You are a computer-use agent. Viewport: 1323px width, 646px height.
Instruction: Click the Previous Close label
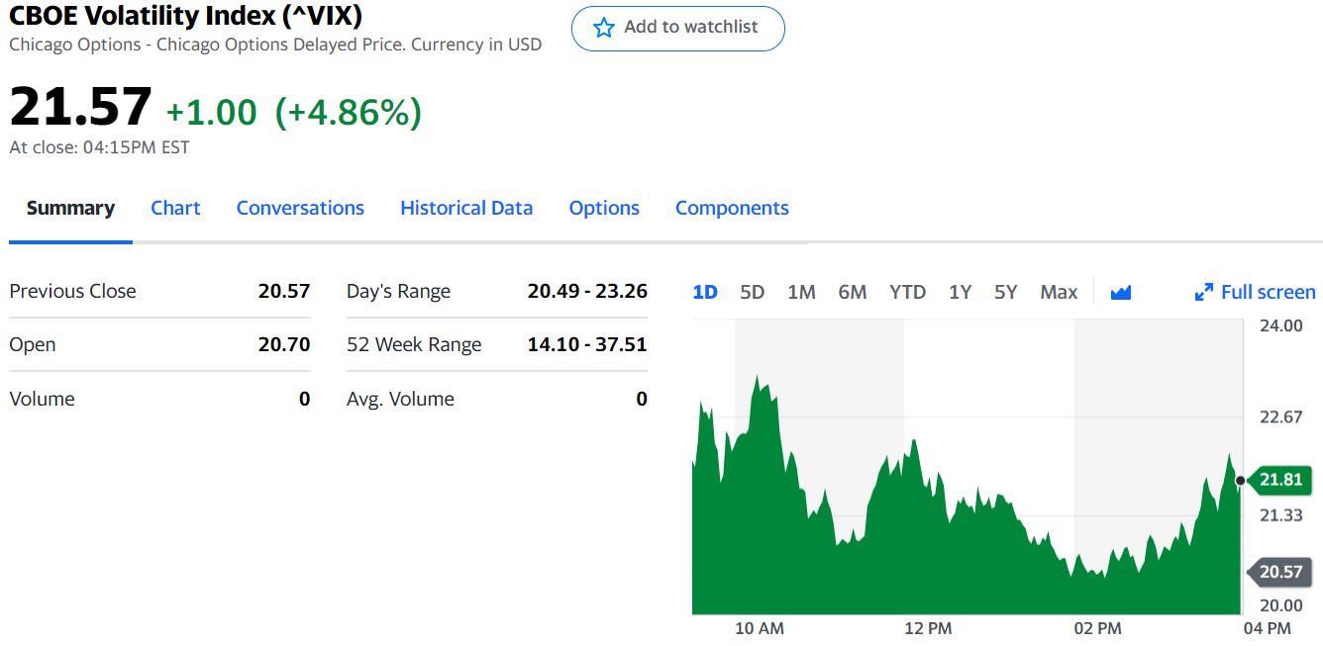pos(72,291)
